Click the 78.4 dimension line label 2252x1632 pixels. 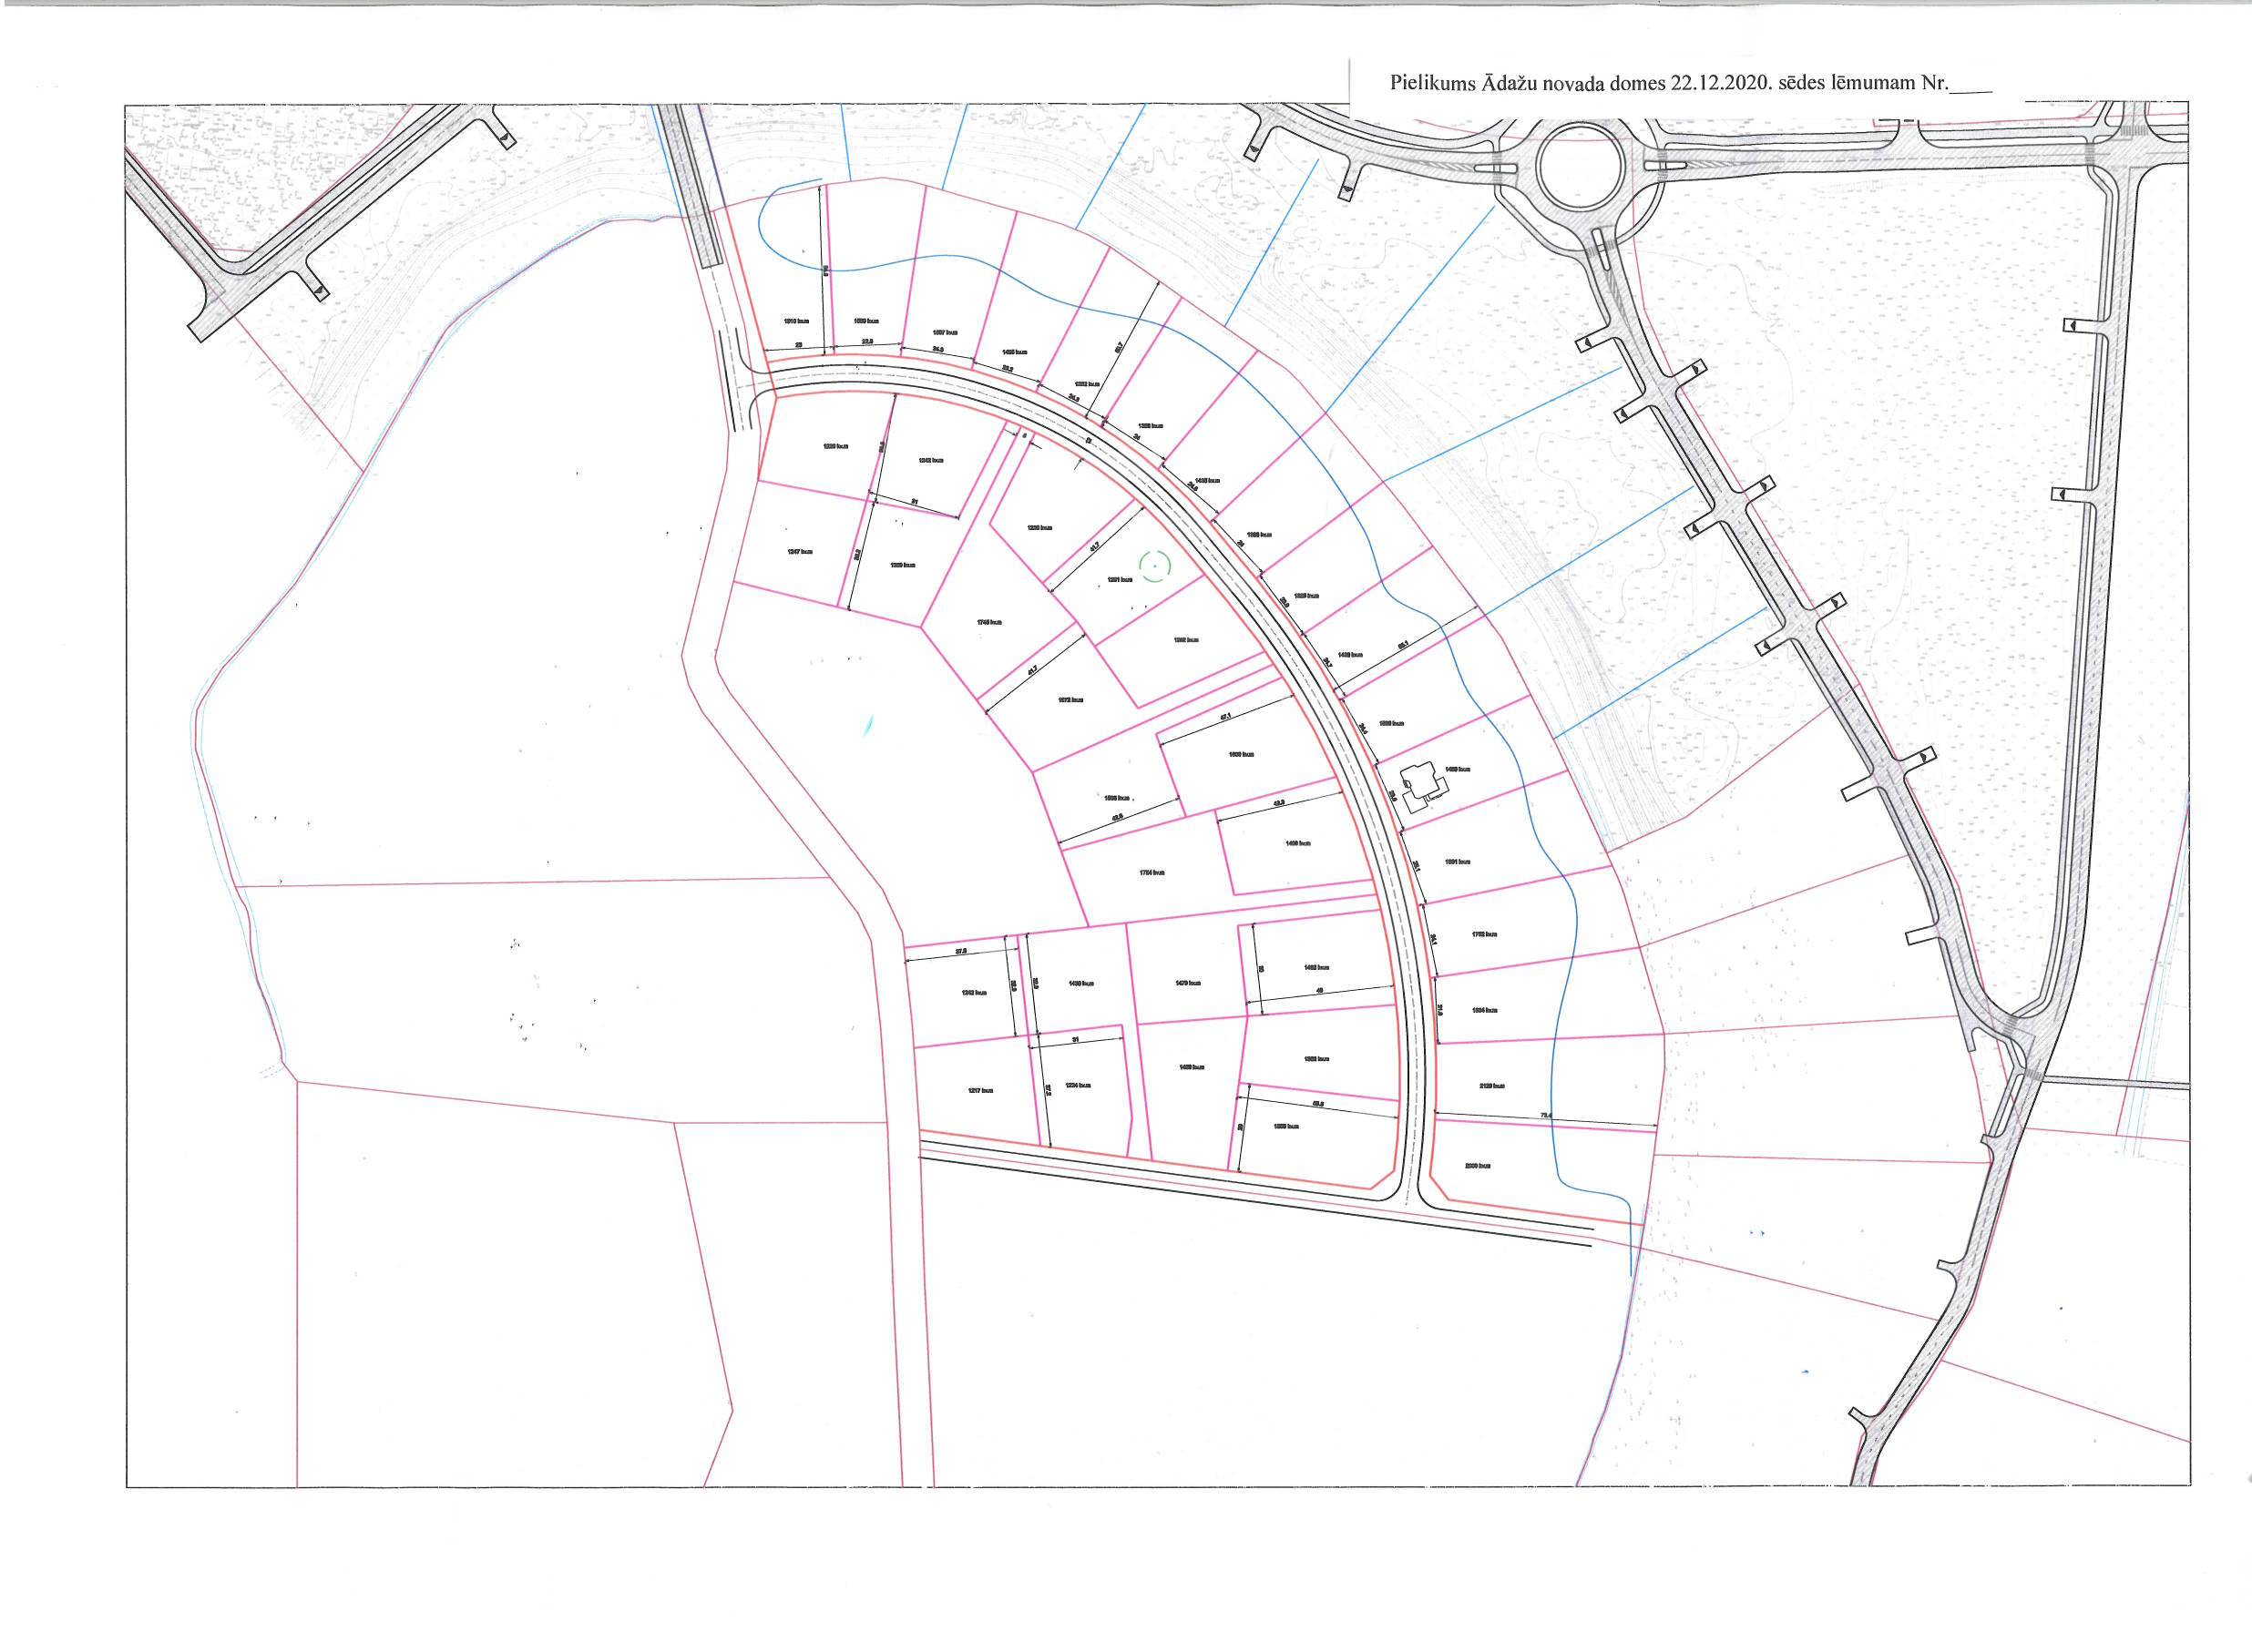(1545, 1116)
